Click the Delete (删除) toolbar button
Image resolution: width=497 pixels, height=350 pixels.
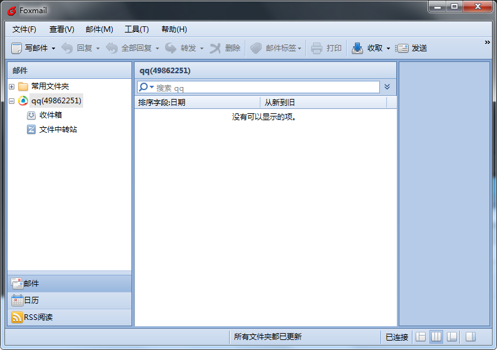click(225, 48)
